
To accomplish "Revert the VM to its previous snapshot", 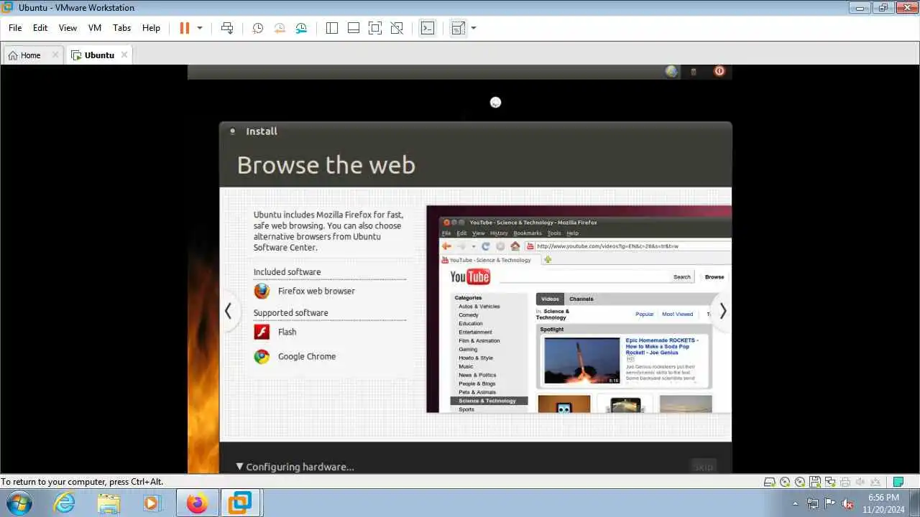I will [280, 28].
